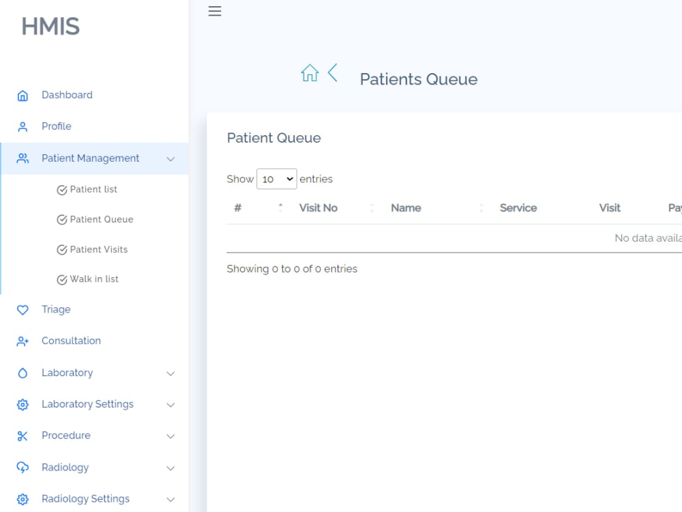682x512 pixels.
Task: Click the Laboratory droplet icon
Action: 23,373
